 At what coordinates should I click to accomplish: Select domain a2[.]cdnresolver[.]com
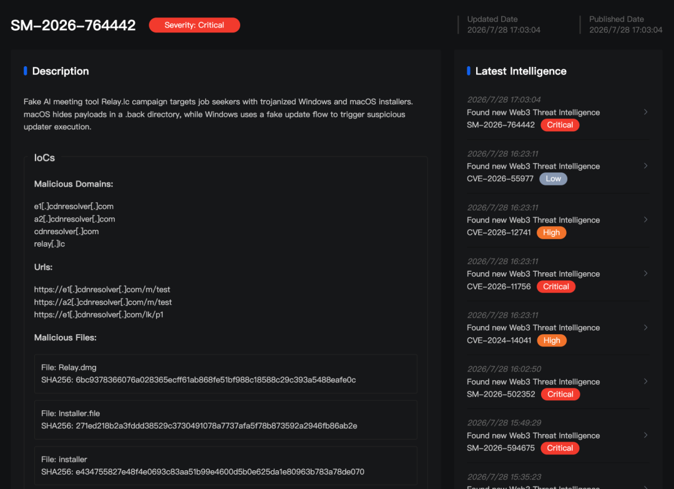(x=74, y=219)
